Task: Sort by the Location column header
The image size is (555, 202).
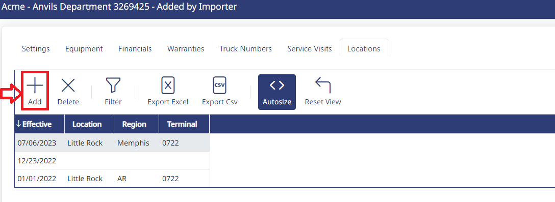Action: tap(90, 124)
